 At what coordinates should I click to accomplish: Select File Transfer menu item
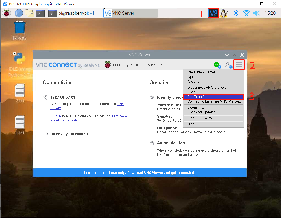[x=213, y=97]
